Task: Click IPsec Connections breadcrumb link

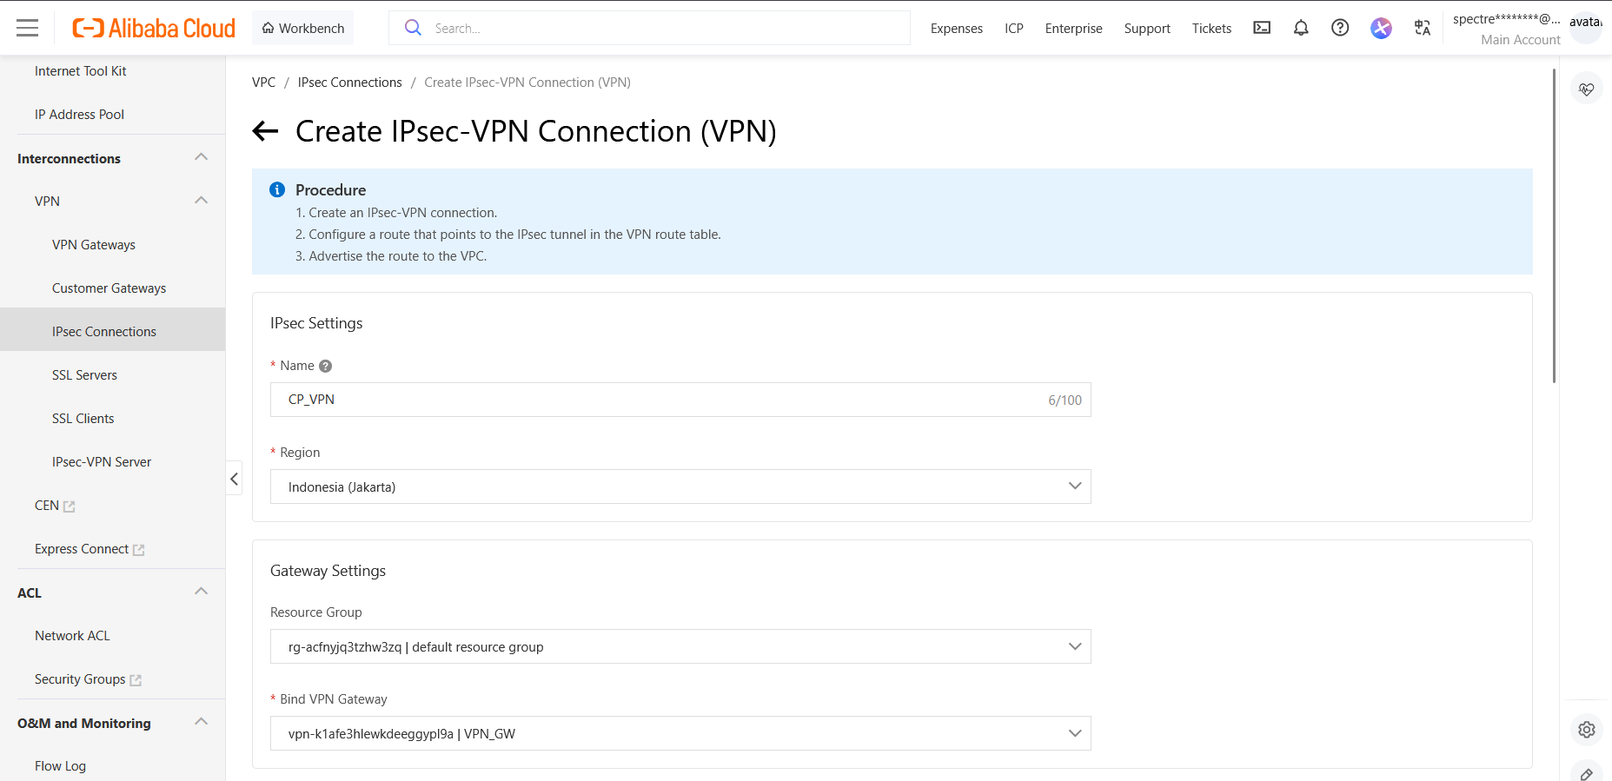Action: pyautogui.click(x=349, y=83)
